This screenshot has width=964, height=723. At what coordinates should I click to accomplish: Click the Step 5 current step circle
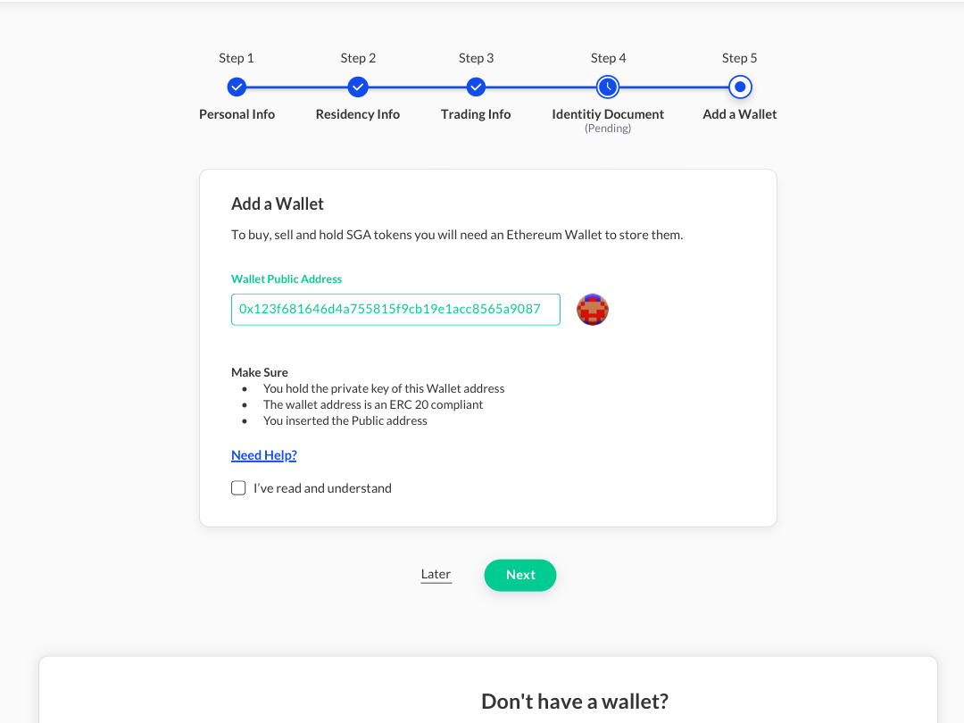(x=740, y=87)
